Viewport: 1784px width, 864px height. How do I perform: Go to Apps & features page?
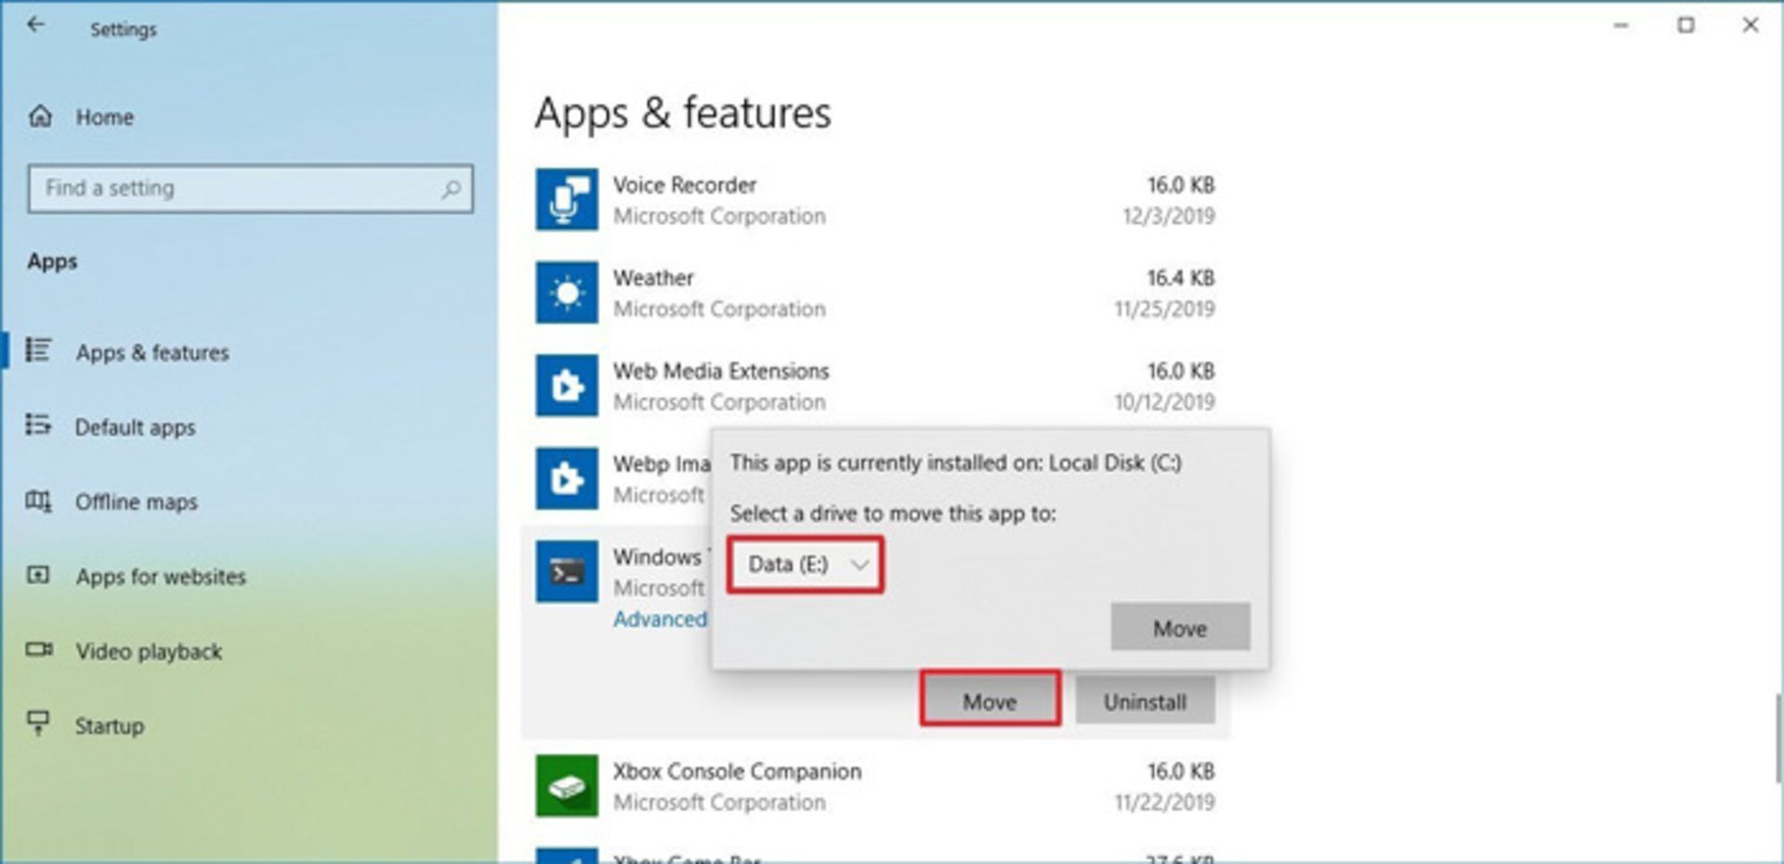pos(152,353)
